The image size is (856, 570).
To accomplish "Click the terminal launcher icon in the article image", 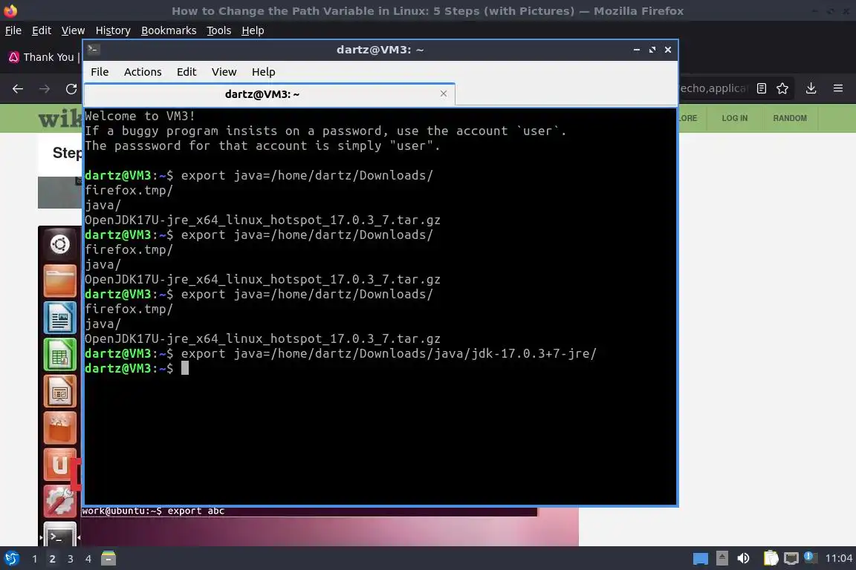I will [60, 534].
